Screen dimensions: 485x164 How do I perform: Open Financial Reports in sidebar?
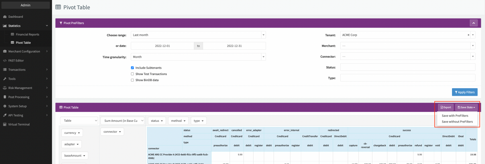point(27,34)
